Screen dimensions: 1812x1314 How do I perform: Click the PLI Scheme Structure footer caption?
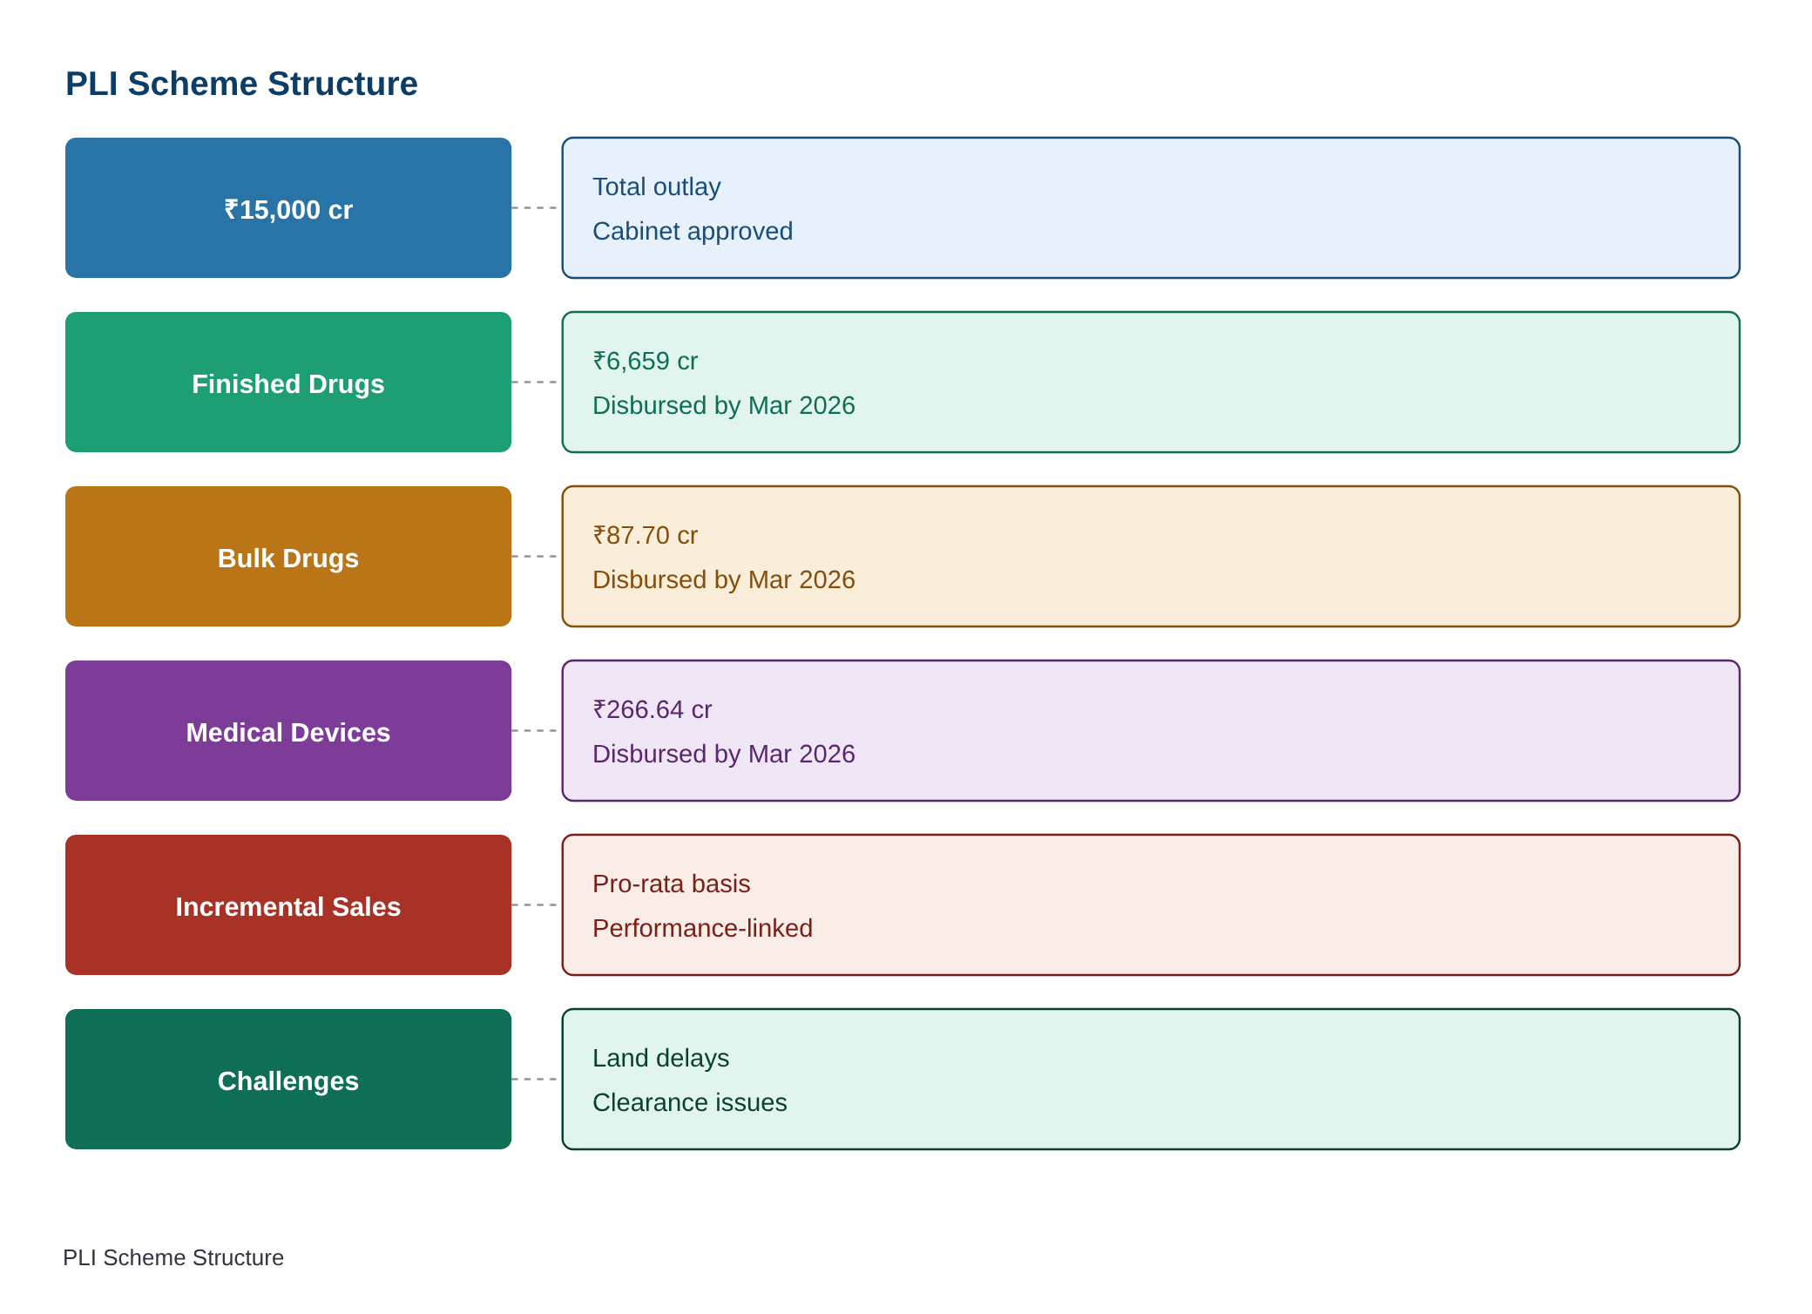tap(173, 1257)
